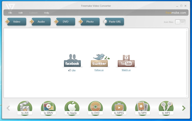Viewport: 192px width, 121px height.
Task: Open the Edit menu
Action: point(20,13)
